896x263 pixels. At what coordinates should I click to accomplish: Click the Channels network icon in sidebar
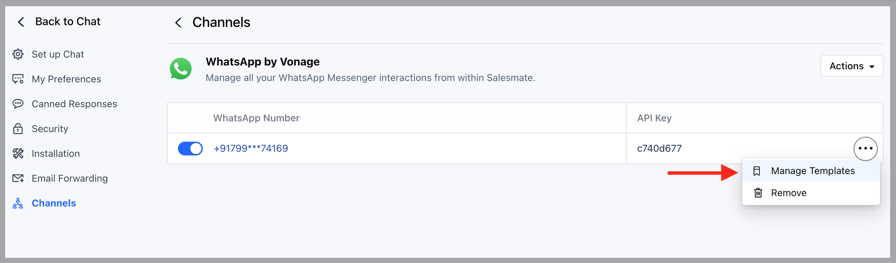[x=18, y=203]
